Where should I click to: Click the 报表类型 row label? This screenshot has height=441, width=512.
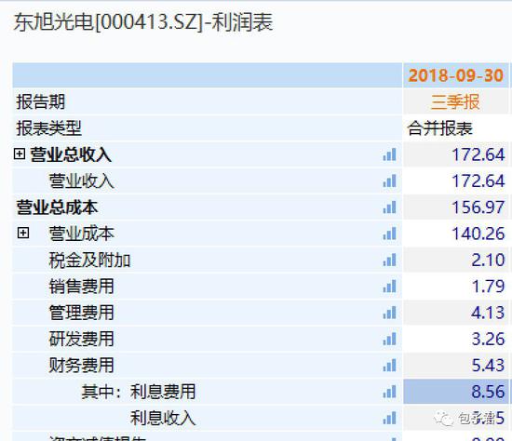tap(49, 128)
